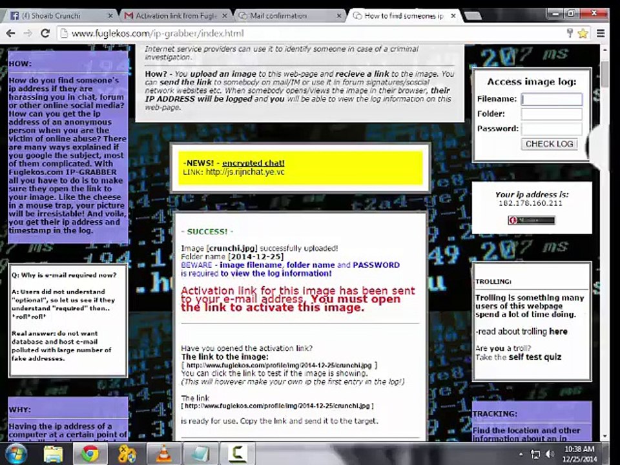This screenshot has width=620, height=465.
Task: Click network icon in system tray
Action: click(x=535, y=454)
